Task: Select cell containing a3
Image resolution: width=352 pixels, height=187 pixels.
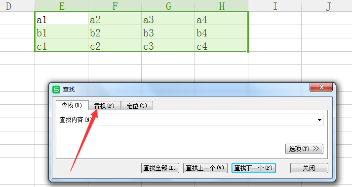Action: tap(168, 18)
